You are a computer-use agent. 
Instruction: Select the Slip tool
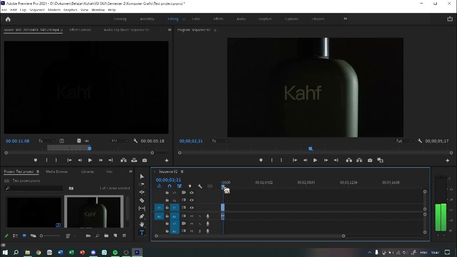tap(142, 208)
